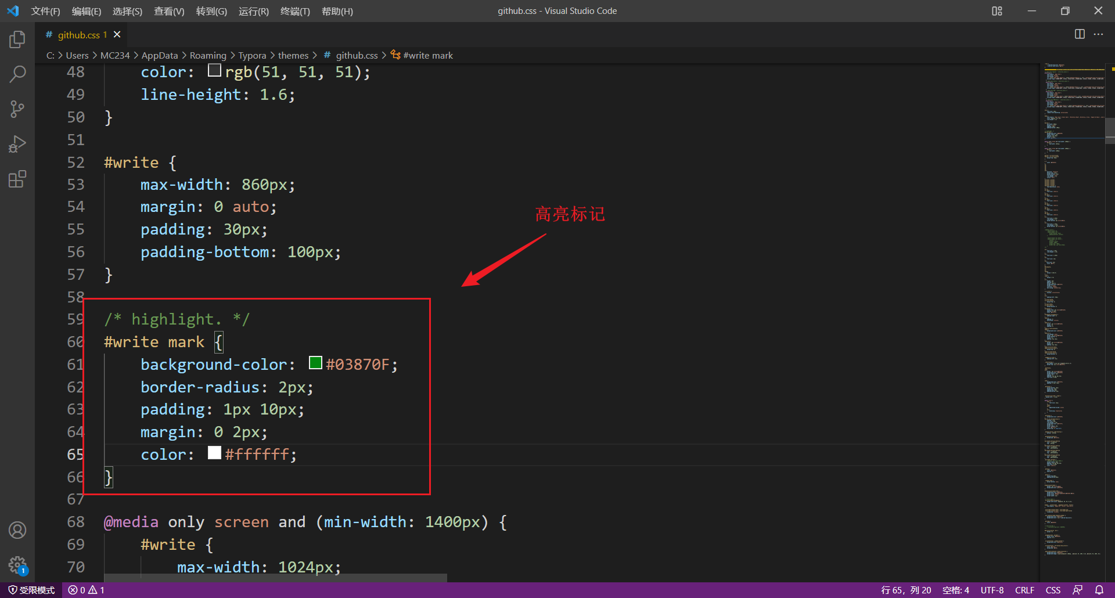Image resolution: width=1115 pixels, height=598 pixels.
Task: Change indentation via 空格: 4
Action: (956, 590)
